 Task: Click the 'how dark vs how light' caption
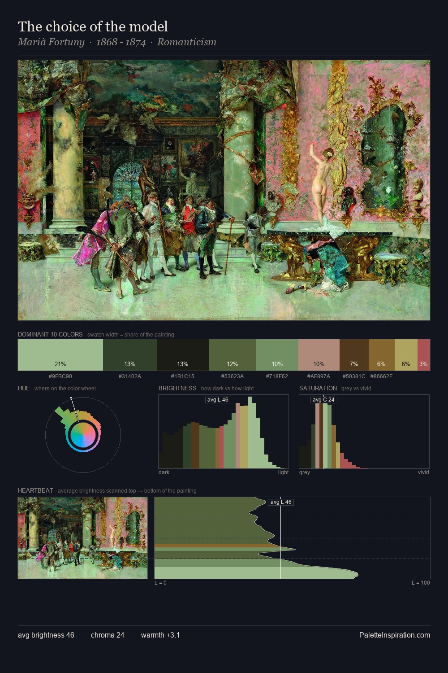[x=228, y=389]
